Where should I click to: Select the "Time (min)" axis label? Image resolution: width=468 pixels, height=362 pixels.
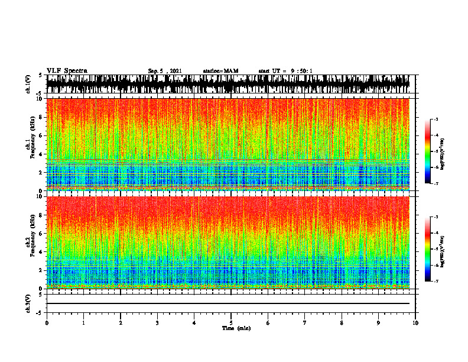[x=236, y=328]
